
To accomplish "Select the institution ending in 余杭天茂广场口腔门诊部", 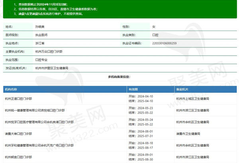I will point(39,146).
